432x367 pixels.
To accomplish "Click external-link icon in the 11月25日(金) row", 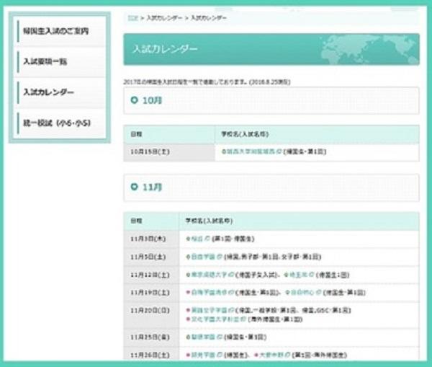I will point(219,337).
